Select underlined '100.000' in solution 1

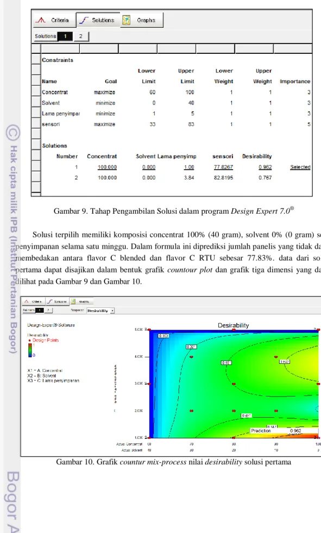pyautogui.click(x=107, y=168)
